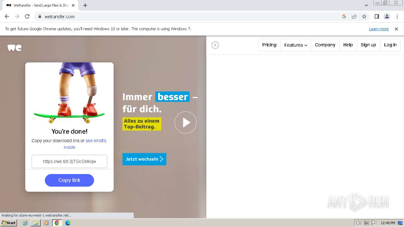Open Microsoft Edge from the taskbar

click(x=68, y=223)
